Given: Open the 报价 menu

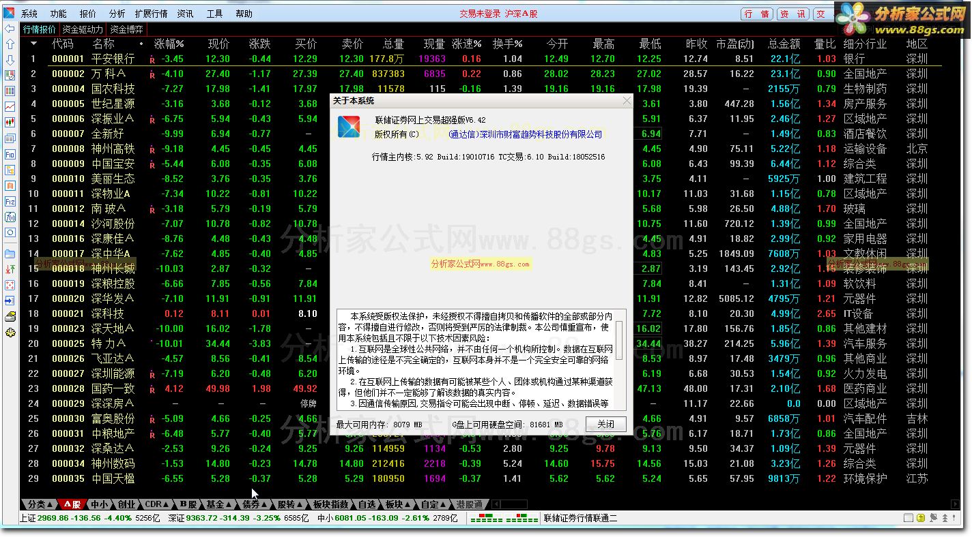Looking at the screenshot, I should pyautogui.click(x=88, y=14).
